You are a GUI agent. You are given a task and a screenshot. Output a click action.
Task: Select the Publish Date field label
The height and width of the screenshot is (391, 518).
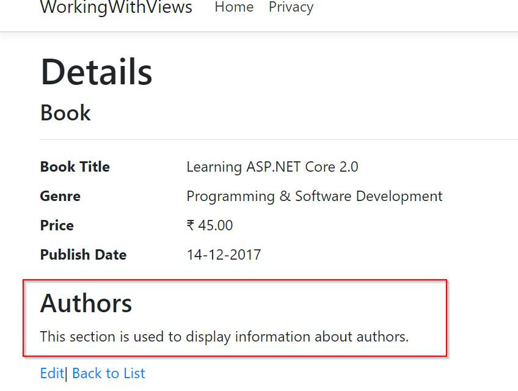pyautogui.click(x=83, y=255)
